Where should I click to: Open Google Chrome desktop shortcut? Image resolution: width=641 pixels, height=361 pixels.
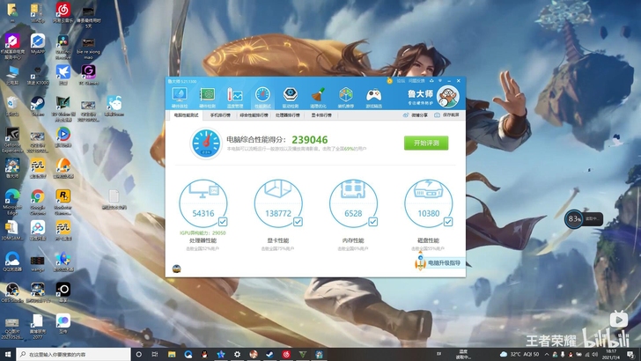[37, 202]
